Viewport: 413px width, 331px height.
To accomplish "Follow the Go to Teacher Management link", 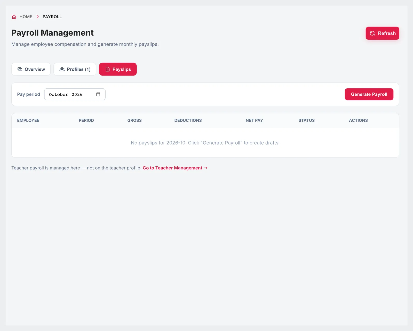I will 175,168.
